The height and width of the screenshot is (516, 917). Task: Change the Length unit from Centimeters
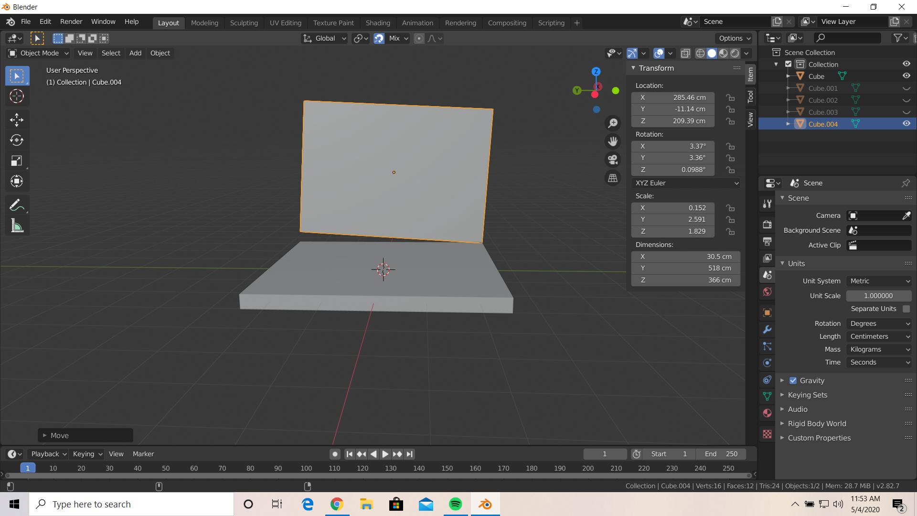[878, 336]
